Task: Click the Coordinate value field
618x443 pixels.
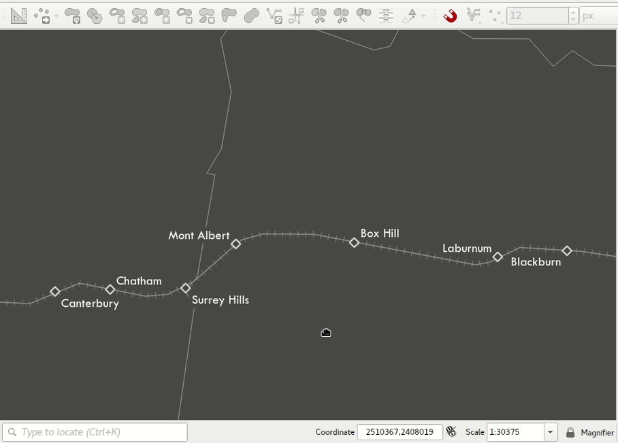Action: 400,432
